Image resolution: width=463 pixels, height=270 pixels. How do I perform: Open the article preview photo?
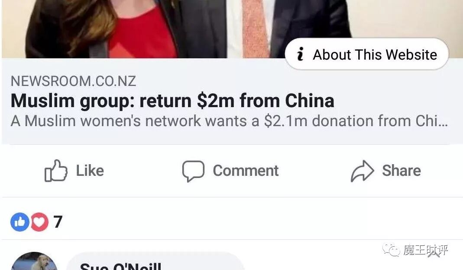231,29
